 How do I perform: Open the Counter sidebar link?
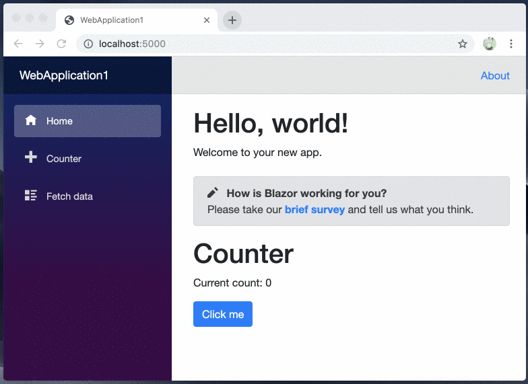point(88,159)
